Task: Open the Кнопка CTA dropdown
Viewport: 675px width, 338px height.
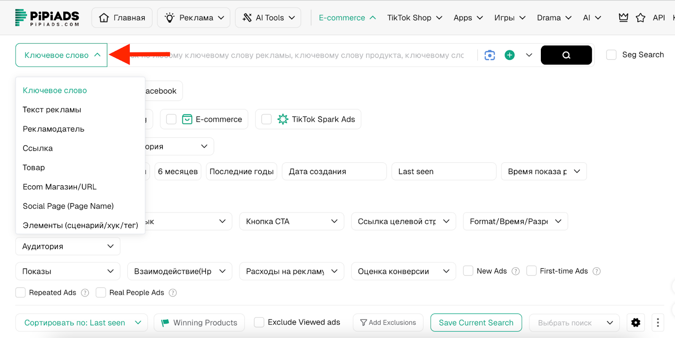Action: [x=292, y=221]
